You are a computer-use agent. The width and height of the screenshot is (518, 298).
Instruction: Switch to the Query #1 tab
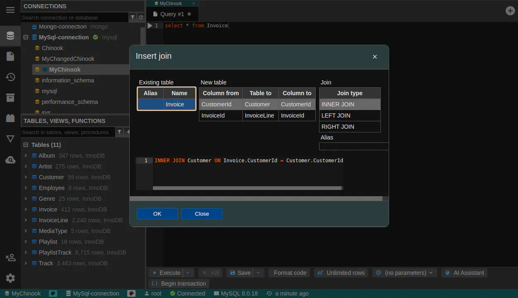[x=172, y=14]
